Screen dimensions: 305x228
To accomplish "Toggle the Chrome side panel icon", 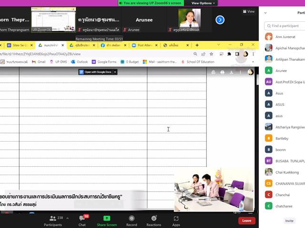I will coord(237,54).
